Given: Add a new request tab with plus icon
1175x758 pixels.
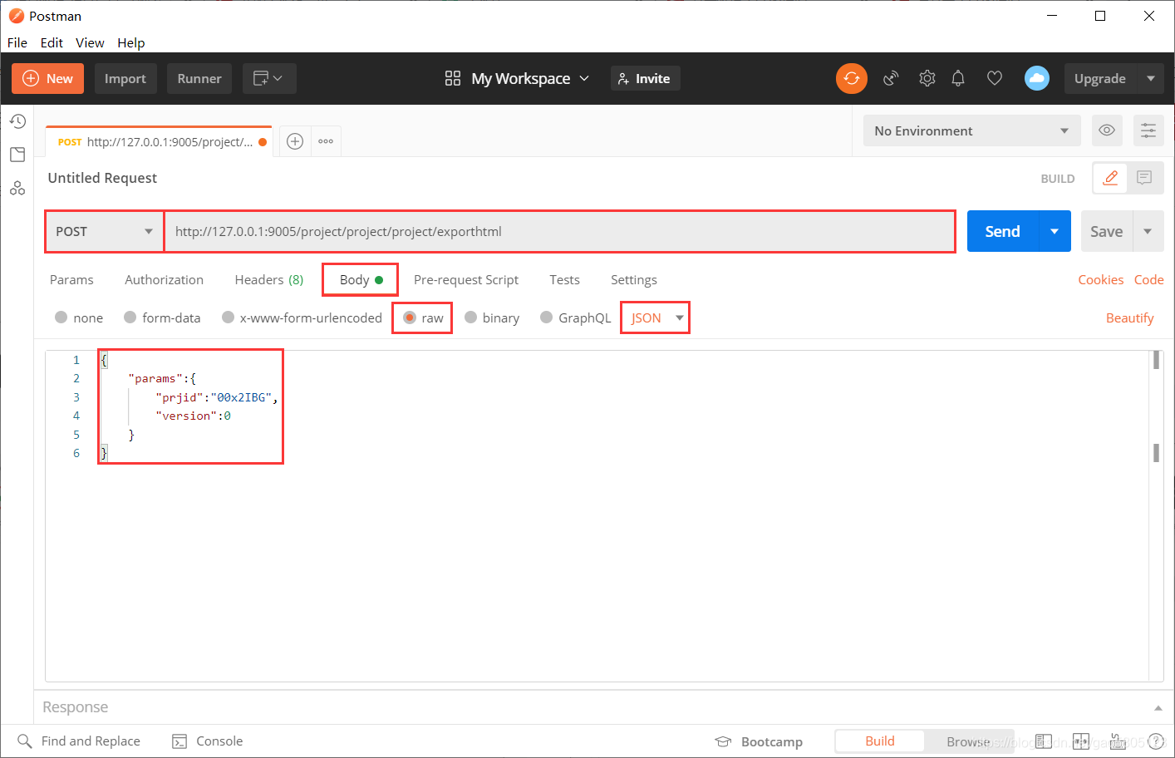Looking at the screenshot, I should point(295,141).
